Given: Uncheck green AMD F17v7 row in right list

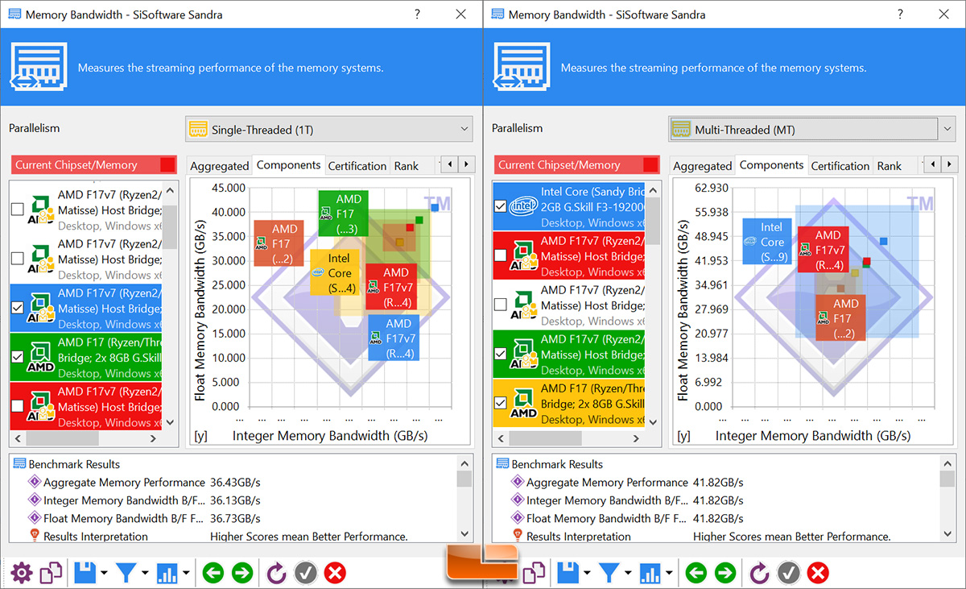Looking at the screenshot, I should tap(501, 354).
